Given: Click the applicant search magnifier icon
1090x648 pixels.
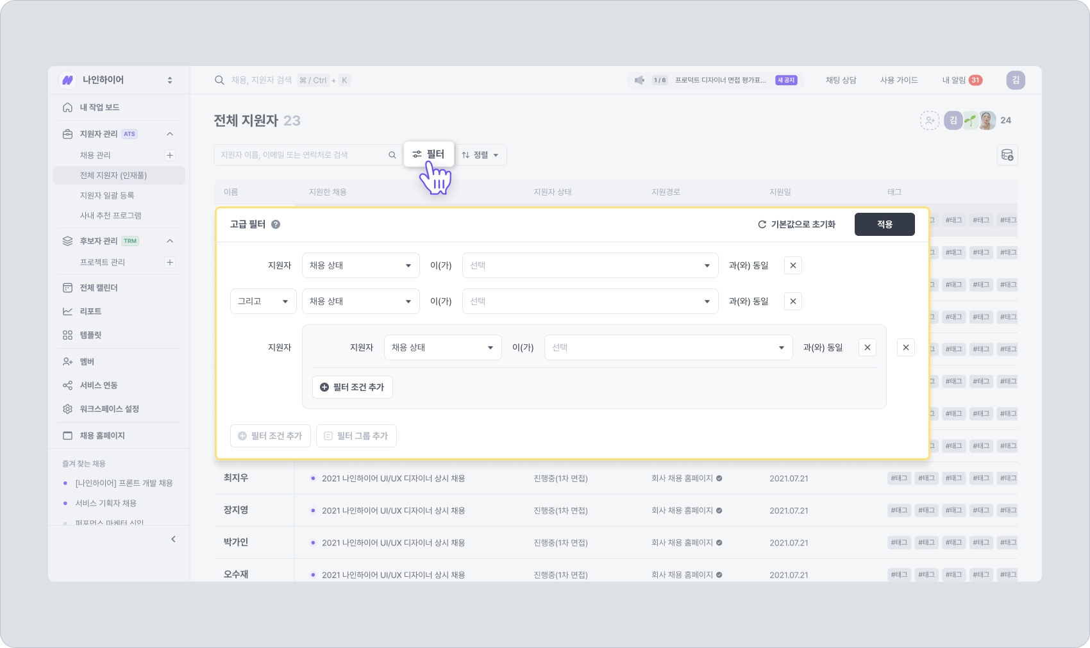Looking at the screenshot, I should (x=392, y=155).
